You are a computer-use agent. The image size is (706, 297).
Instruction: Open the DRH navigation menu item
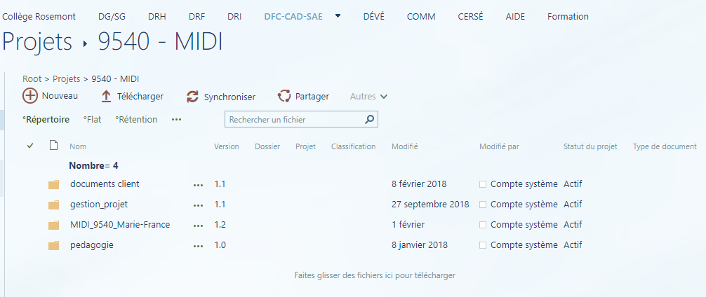[x=157, y=17]
